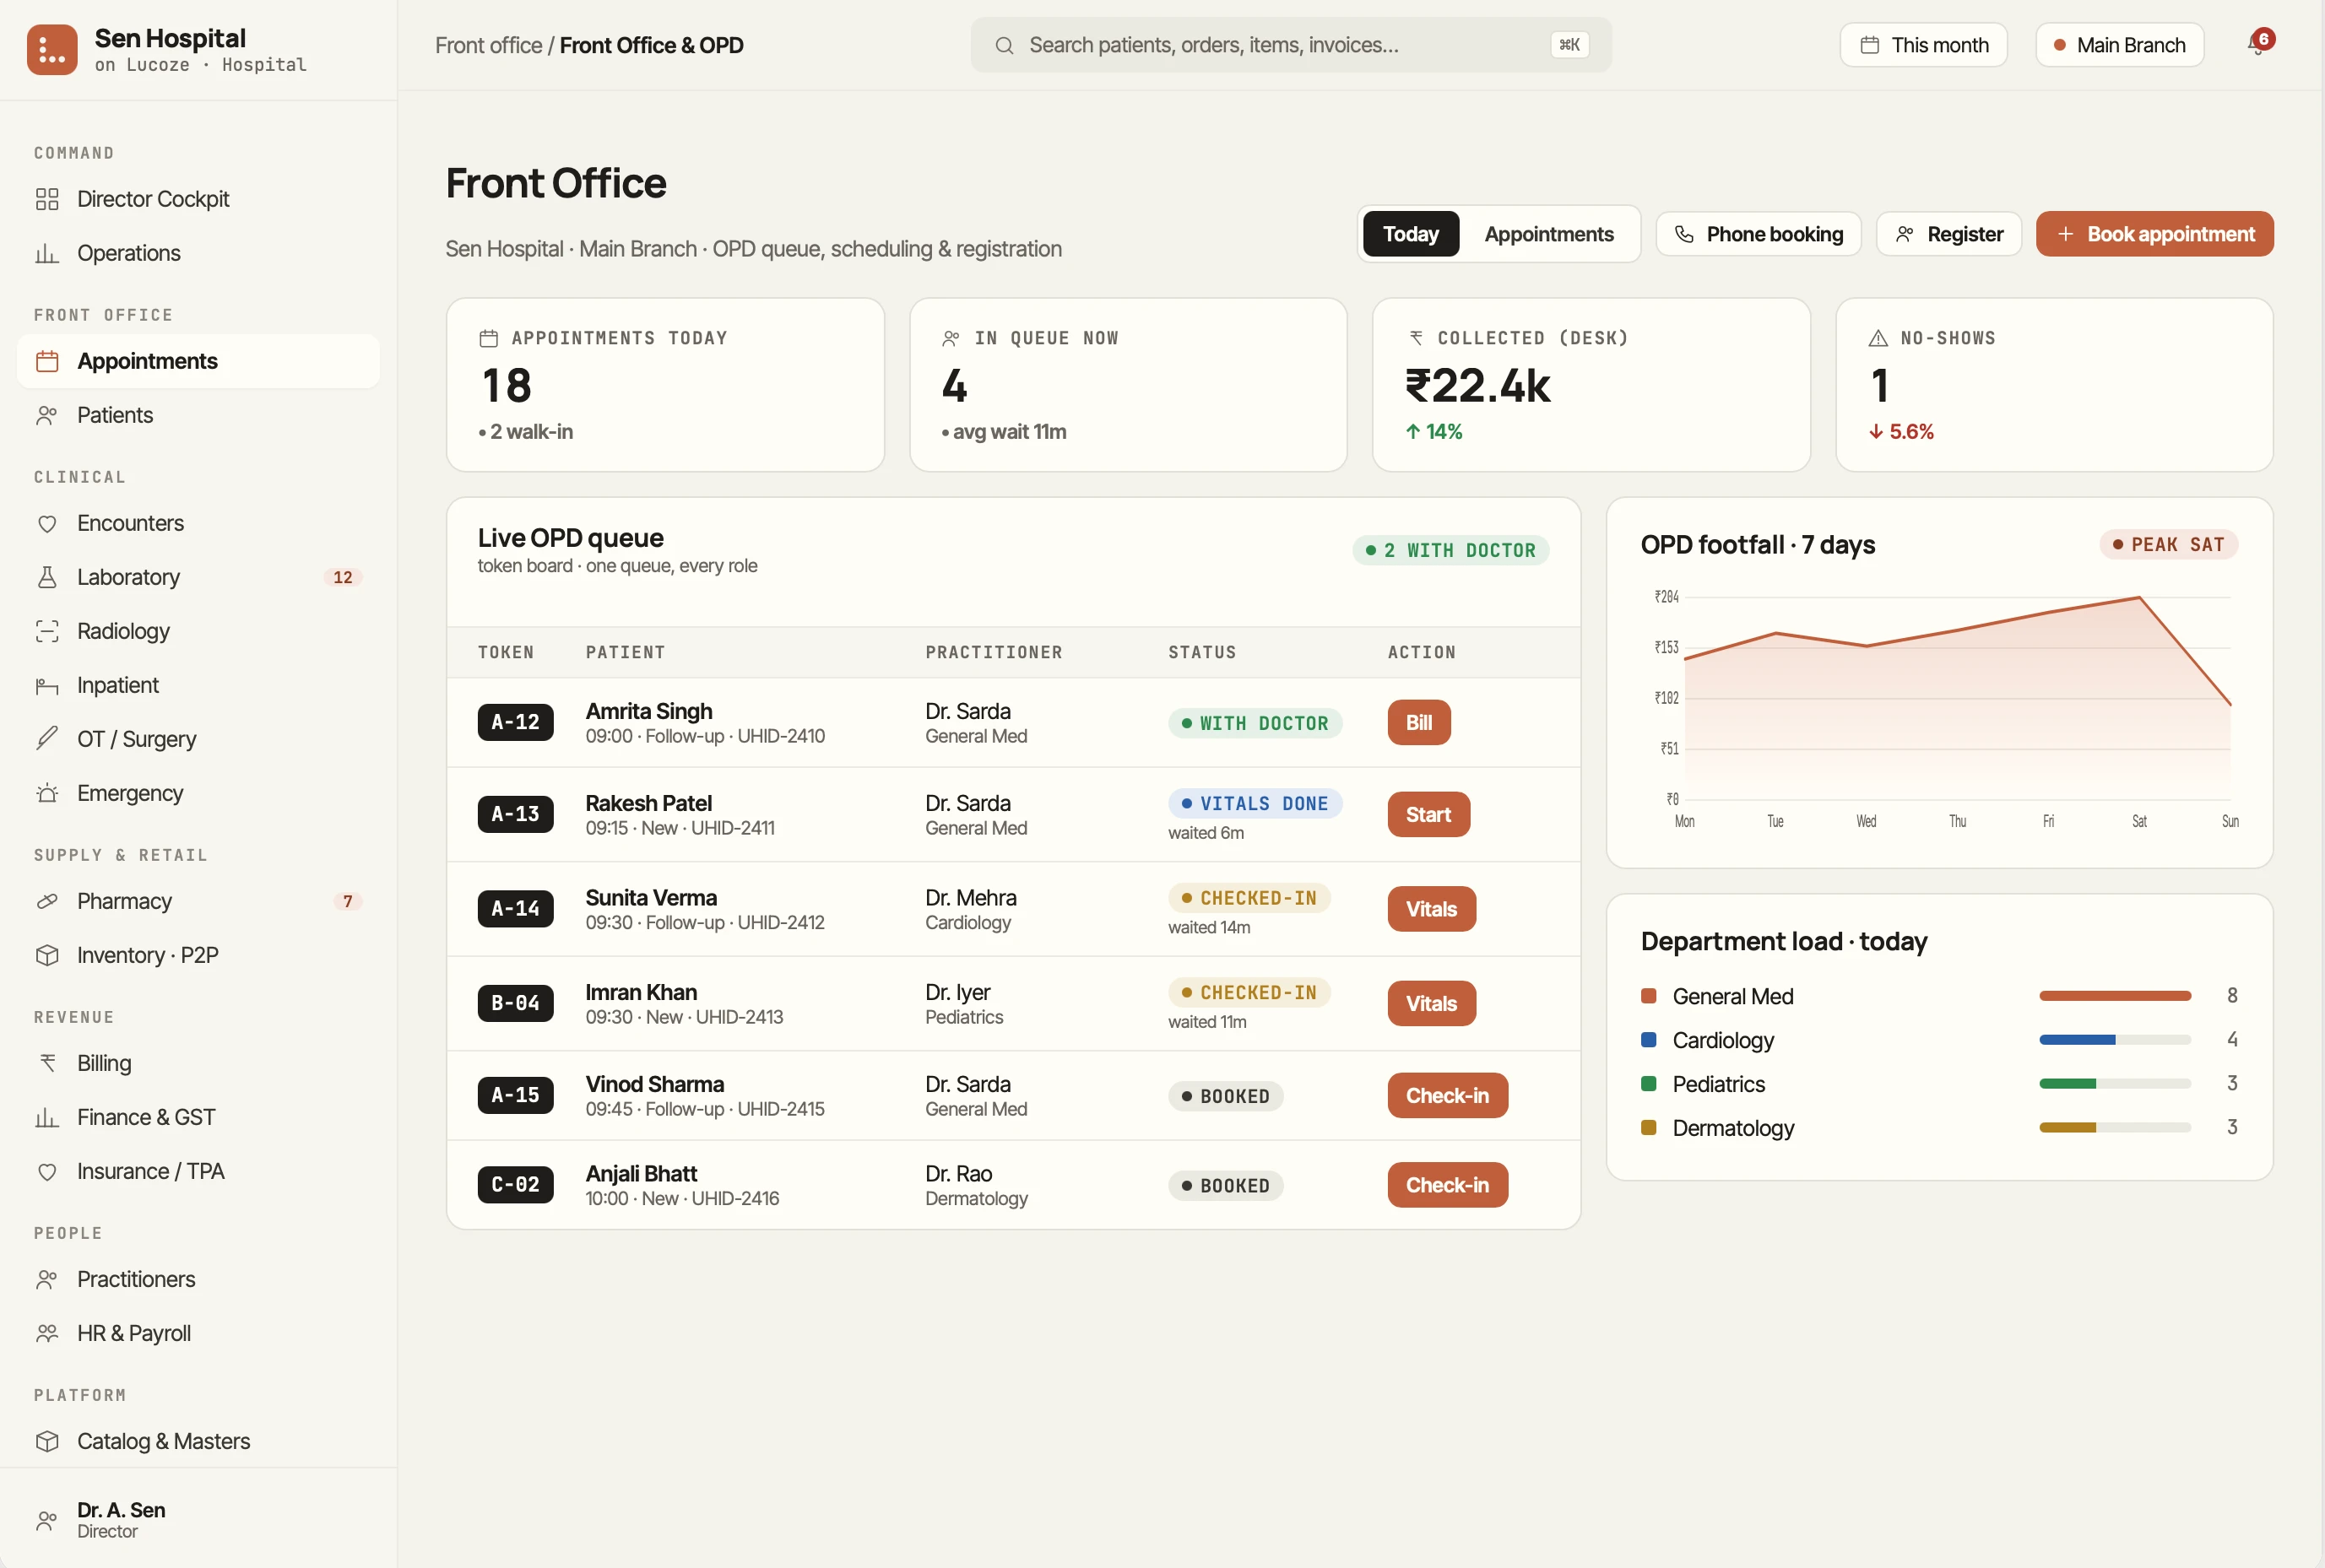2325x1568 pixels.
Task: Click Vitals for Imran Khan
Action: click(1431, 1003)
